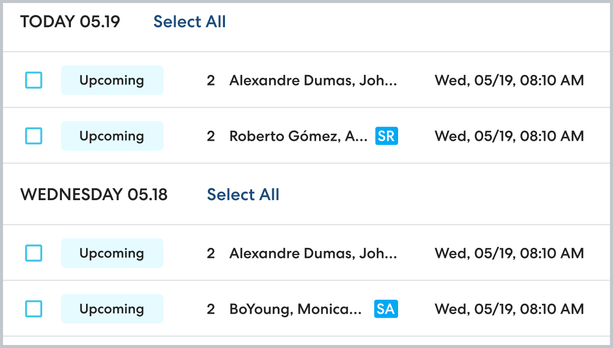Click Select All next to Today 05.19
Viewport: 613px width, 348px height.
tap(189, 22)
